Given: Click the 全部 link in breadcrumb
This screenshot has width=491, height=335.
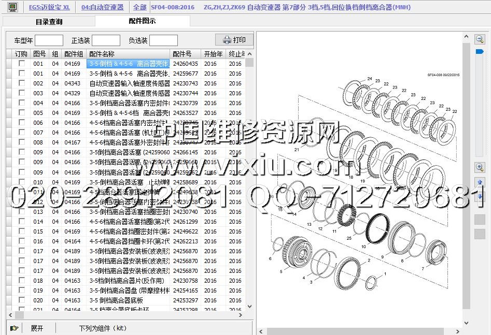Looking at the screenshot, I should tap(139, 7).
